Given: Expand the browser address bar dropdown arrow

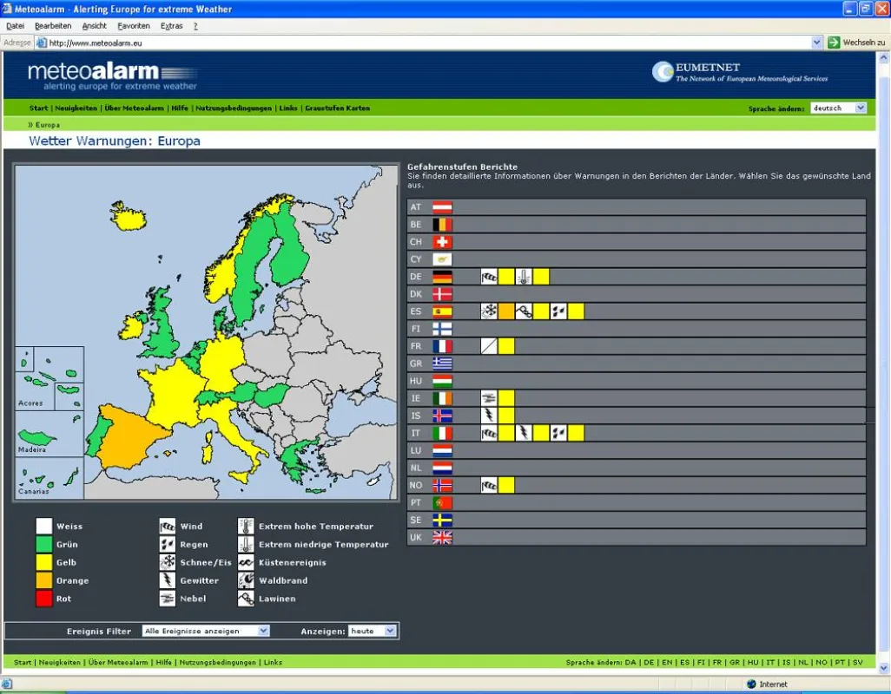Looking at the screenshot, I should (816, 43).
